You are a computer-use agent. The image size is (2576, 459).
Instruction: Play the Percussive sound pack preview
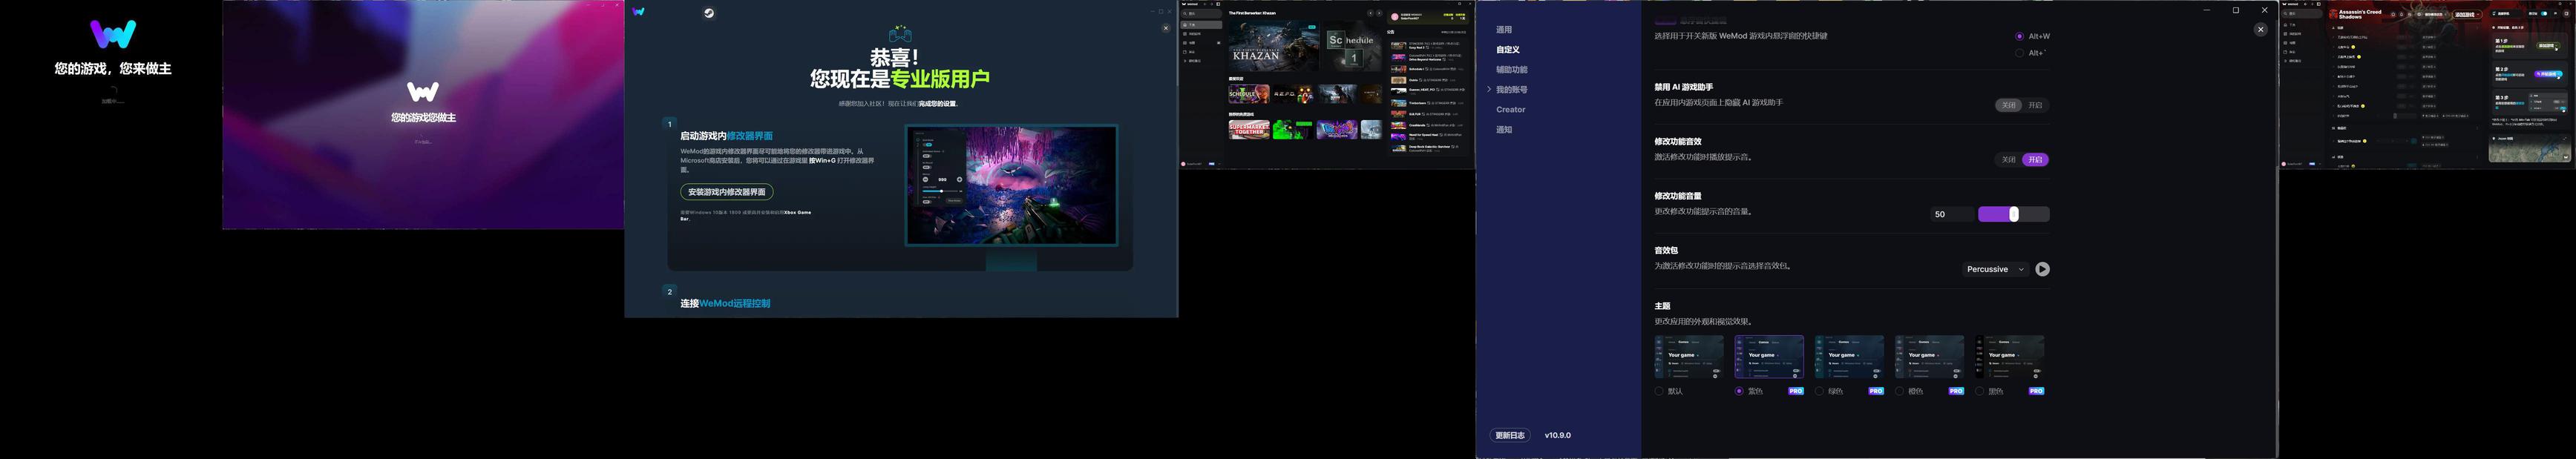2042,269
